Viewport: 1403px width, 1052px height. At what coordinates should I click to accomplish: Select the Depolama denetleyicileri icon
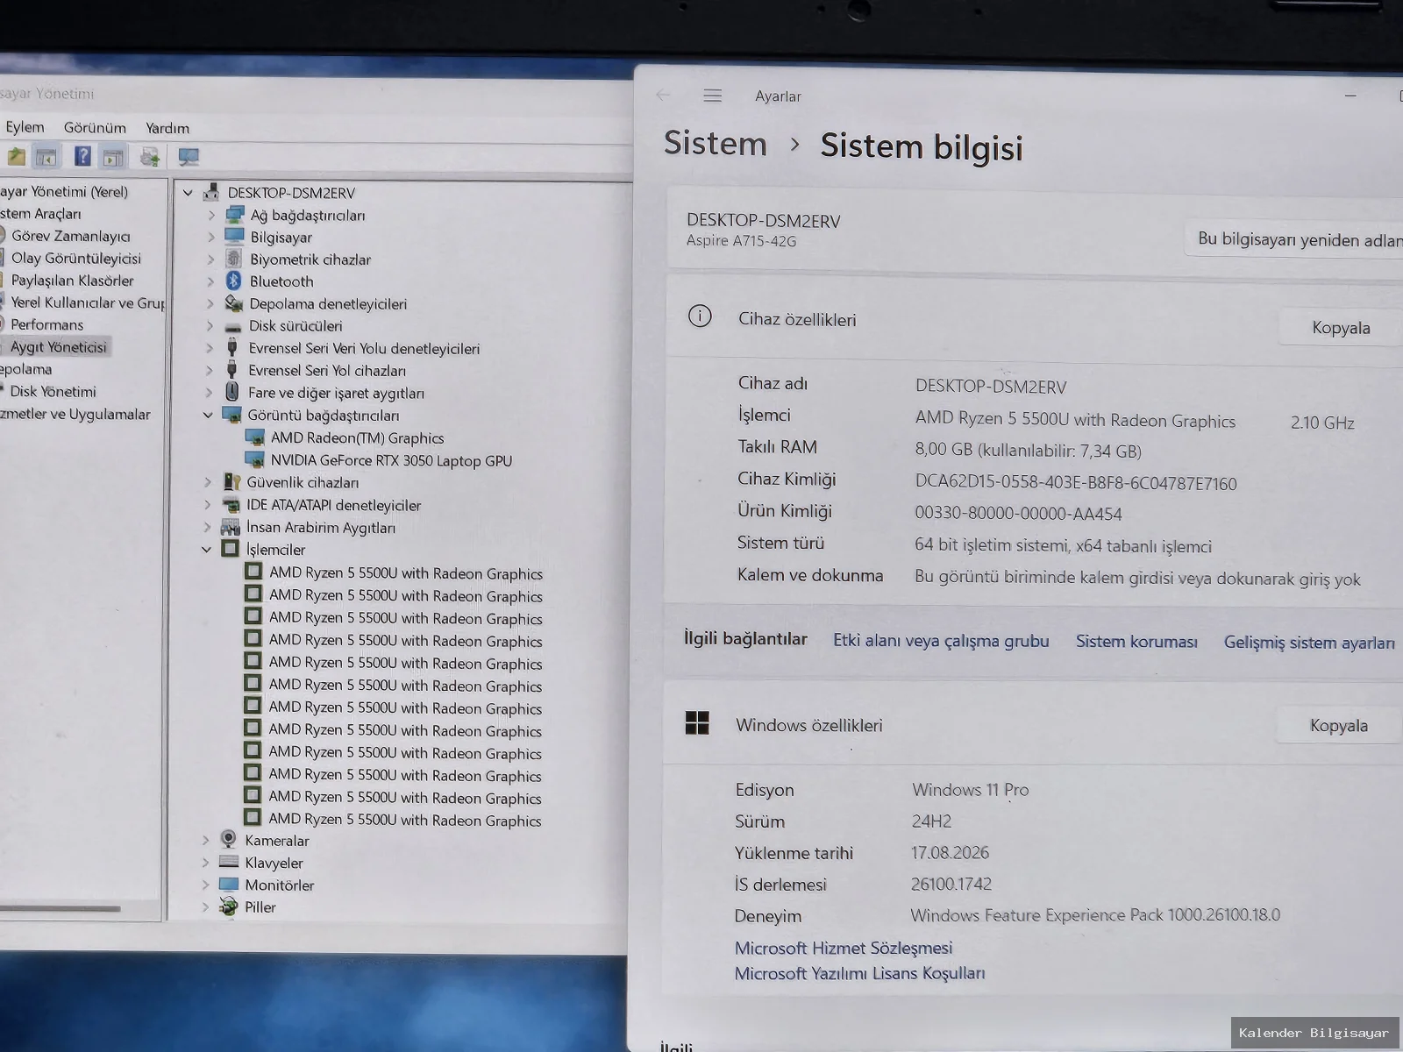[233, 303]
